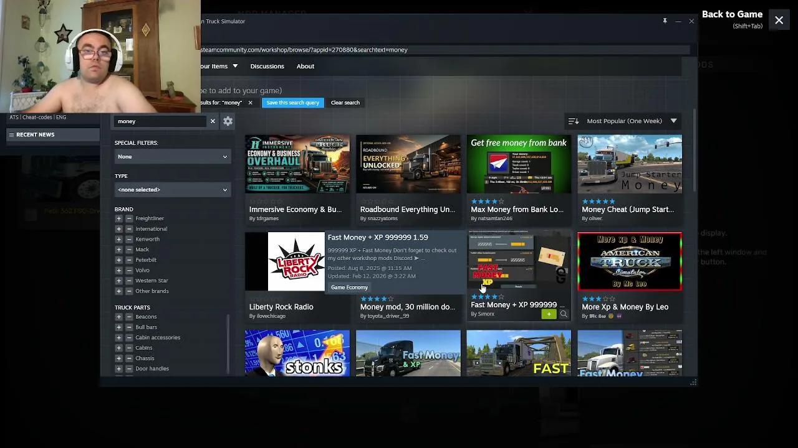Toggle the Peterbilt exclude minus button
The width and height of the screenshot is (798, 448).
click(x=129, y=260)
